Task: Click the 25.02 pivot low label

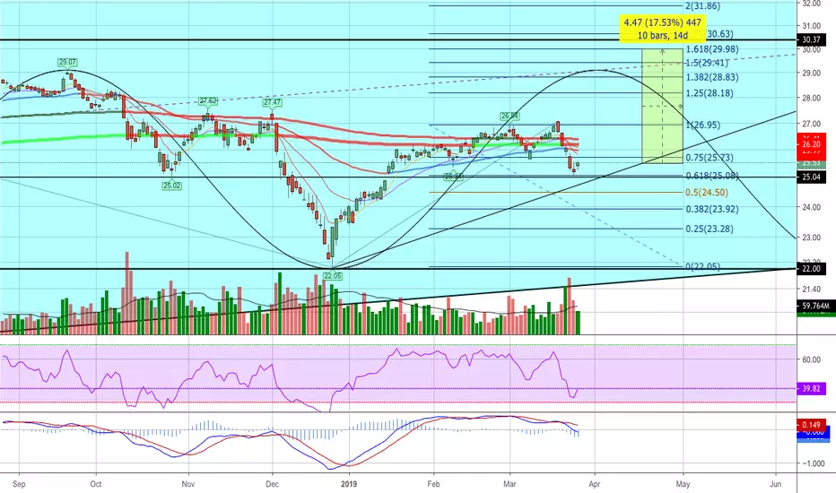Action: tap(171, 186)
